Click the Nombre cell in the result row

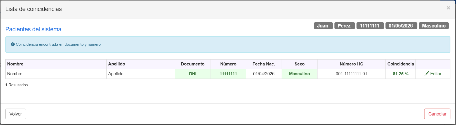[56, 74]
